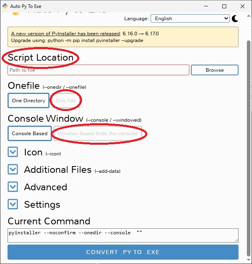Expand the Settings section chevron
This screenshot has width=252, height=264.
tap(13, 205)
